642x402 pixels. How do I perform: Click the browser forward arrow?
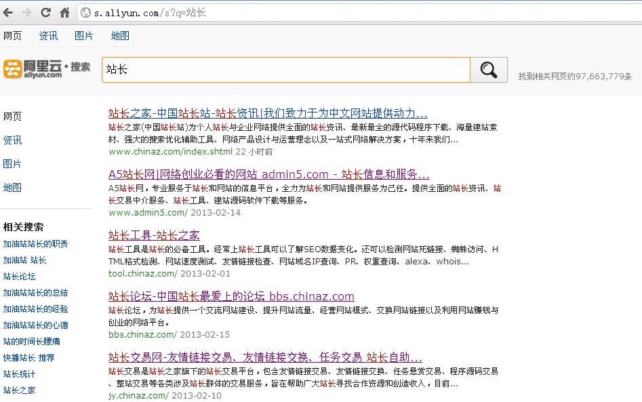[26, 12]
